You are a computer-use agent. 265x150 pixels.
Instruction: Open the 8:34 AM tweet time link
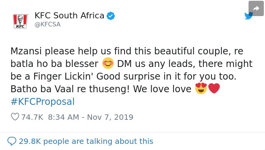[x=64, y=117]
